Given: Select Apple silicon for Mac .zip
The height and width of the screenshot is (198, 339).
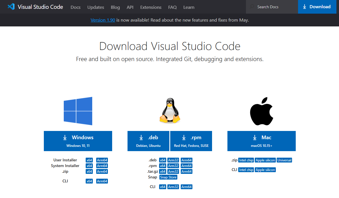Looking at the screenshot, I should pos(265,160).
